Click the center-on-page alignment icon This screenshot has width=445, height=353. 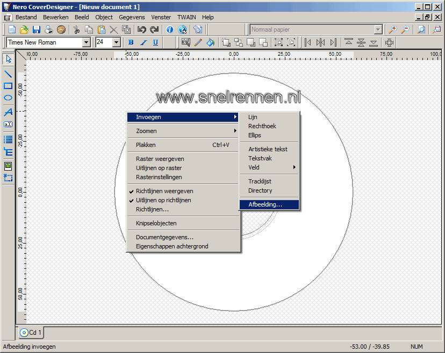389,42
